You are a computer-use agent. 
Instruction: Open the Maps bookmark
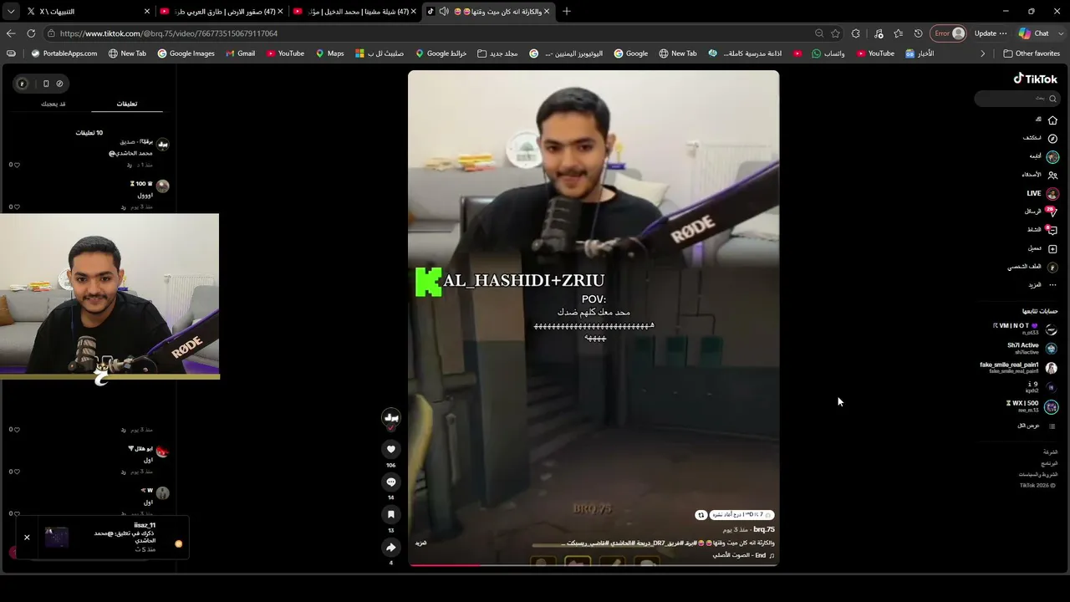tap(329, 54)
